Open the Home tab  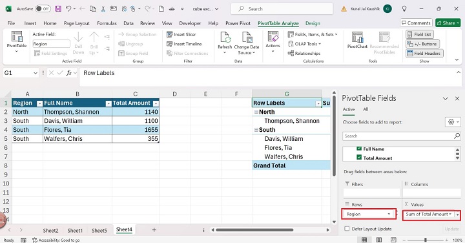[x=50, y=23]
